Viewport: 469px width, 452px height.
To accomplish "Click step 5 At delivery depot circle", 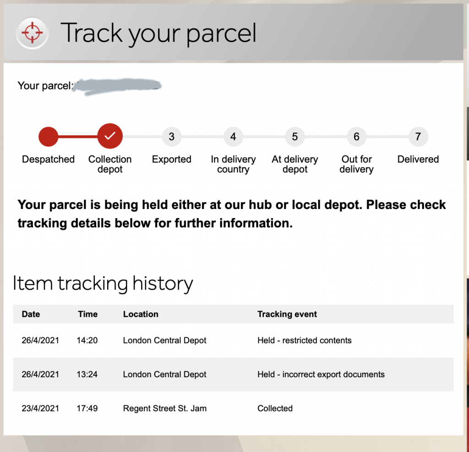I will click(295, 136).
